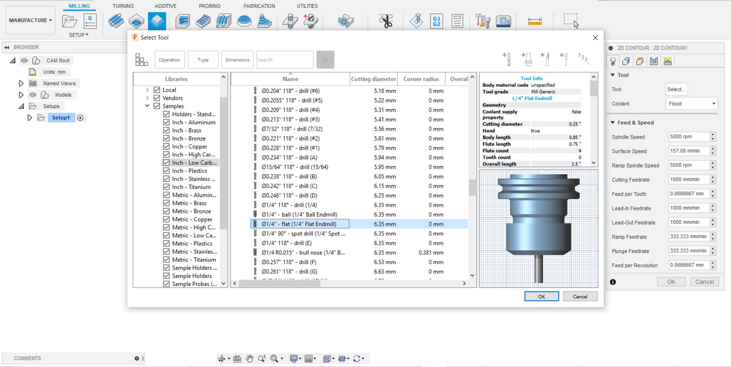Click the library view grid icon
This screenshot has height=367, width=731.
pyautogui.click(x=141, y=60)
